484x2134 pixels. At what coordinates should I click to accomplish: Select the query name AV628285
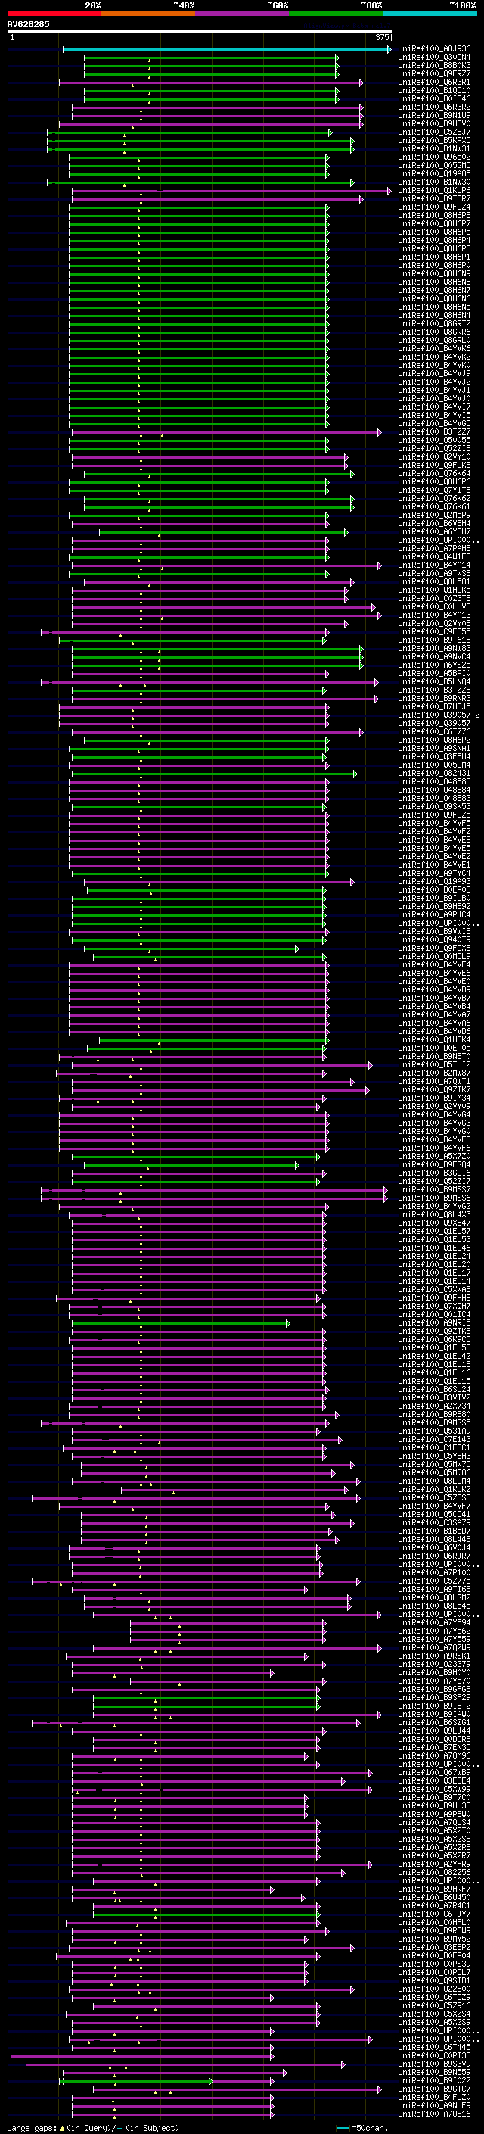point(28,24)
